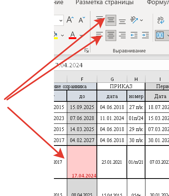This screenshot has height=196, width=169.
Task: Toggle middle vertical alignment
Action: pyautogui.click(x=111, y=20)
